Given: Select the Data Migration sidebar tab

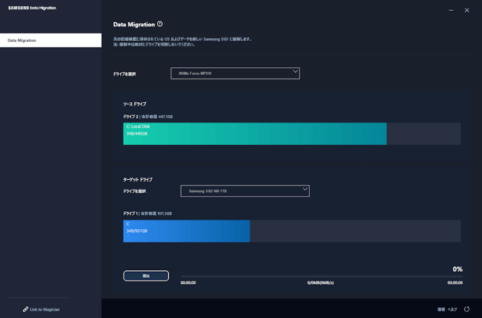Looking at the screenshot, I should (51, 40).
